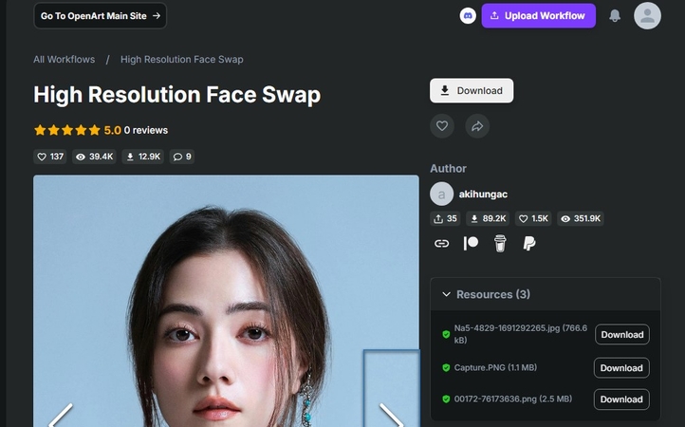Click the author avatar circle
685x427 pixels.
pos(442,195)
